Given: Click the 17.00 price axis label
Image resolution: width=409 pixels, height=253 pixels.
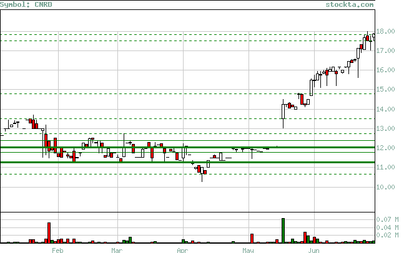Looking at the screenshot, I should point(385,50).
